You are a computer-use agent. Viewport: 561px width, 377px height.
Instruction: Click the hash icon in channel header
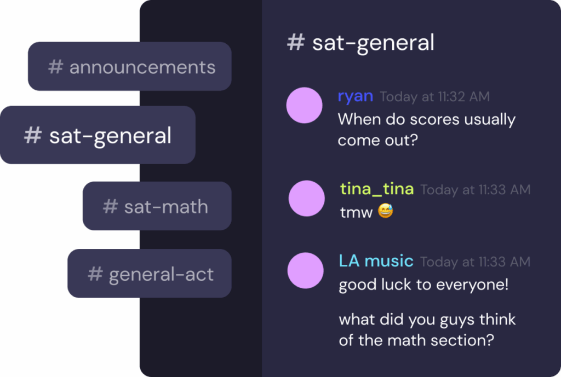coord(296,42)
